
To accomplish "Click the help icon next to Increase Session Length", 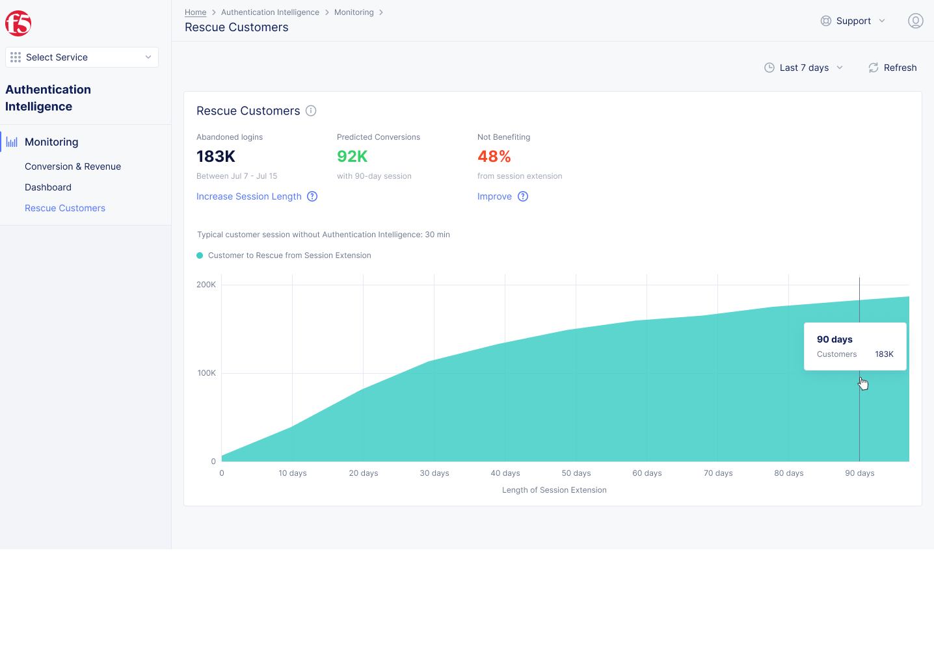I will pyautogui.click(x=312, y=196).
